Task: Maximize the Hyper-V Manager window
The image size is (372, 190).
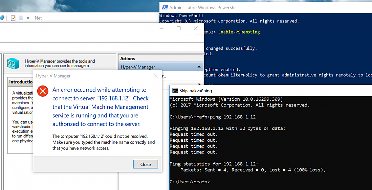Action: [x=179, y=28]
